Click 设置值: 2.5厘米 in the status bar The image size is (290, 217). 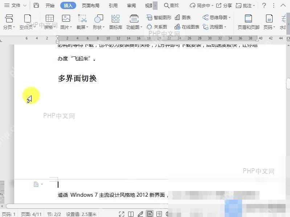[81, 214]
